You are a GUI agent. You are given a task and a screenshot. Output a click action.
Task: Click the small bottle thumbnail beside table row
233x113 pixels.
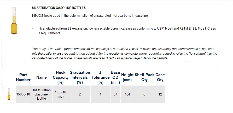click(x=9, y=94)
